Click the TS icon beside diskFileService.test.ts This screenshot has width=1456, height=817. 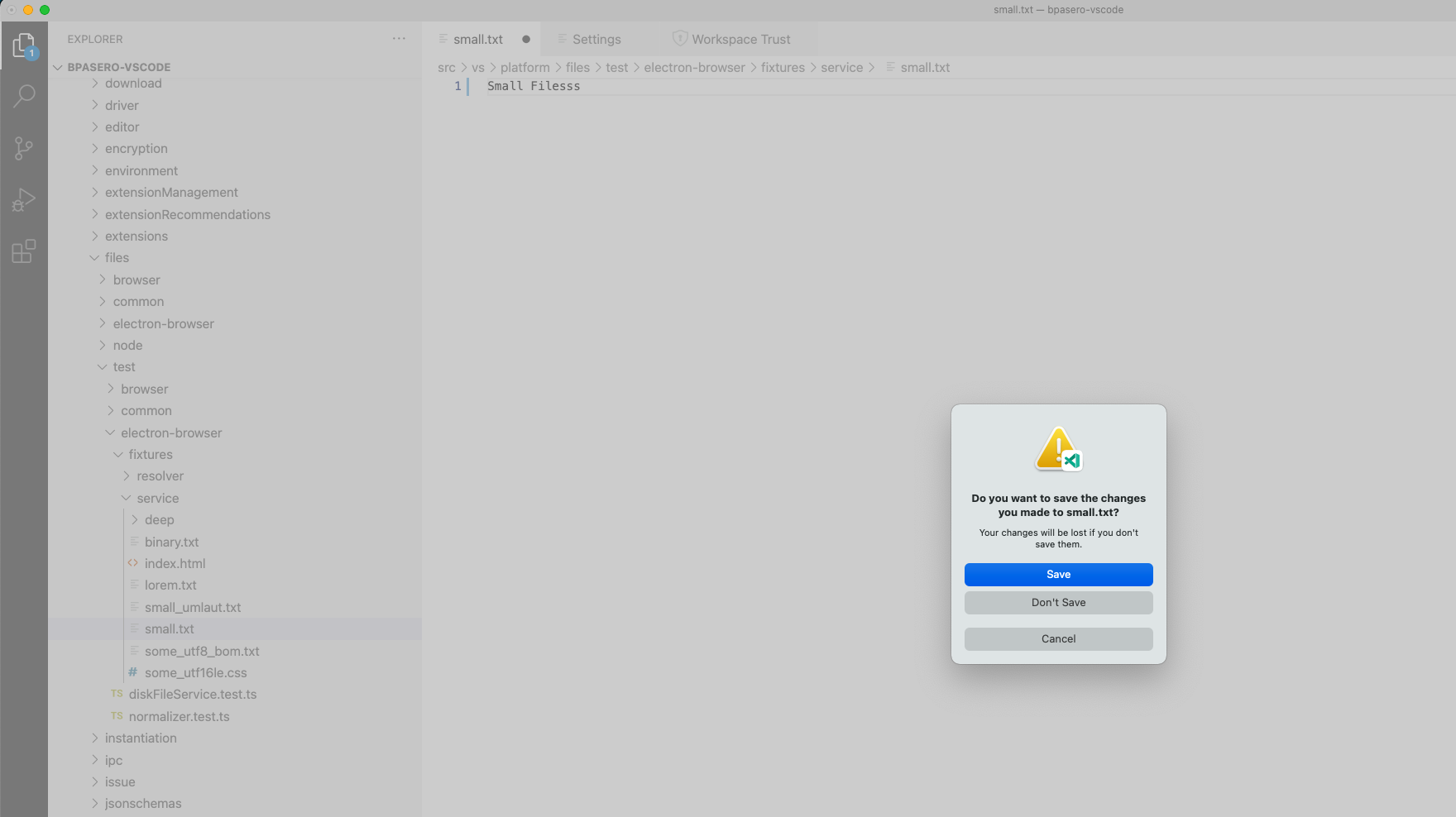[116, 694]
